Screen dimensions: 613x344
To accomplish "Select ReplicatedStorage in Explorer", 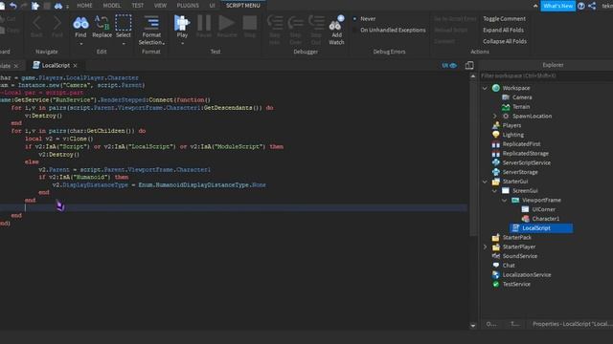I will pyautogui.click(x=526, y=154).
